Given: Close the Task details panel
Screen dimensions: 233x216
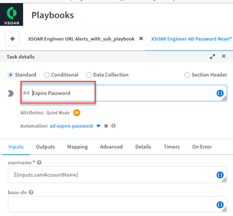Looking at the screenshot, I should tap(224, 56).
